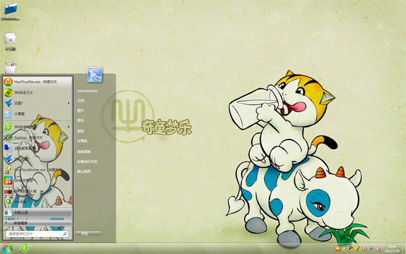Expand the 360 browser submenu arrow
This screenshot has width=406, height=254.
pos(68,127)
